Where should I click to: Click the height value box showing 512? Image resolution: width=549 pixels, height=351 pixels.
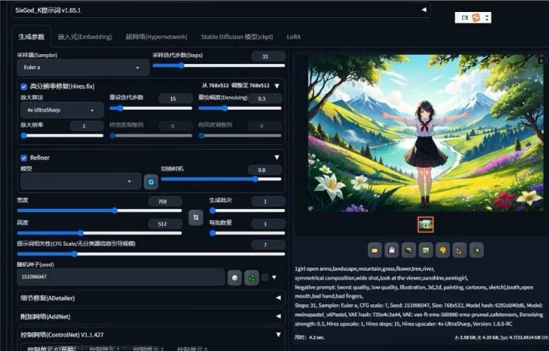click(x=165, y=224)
